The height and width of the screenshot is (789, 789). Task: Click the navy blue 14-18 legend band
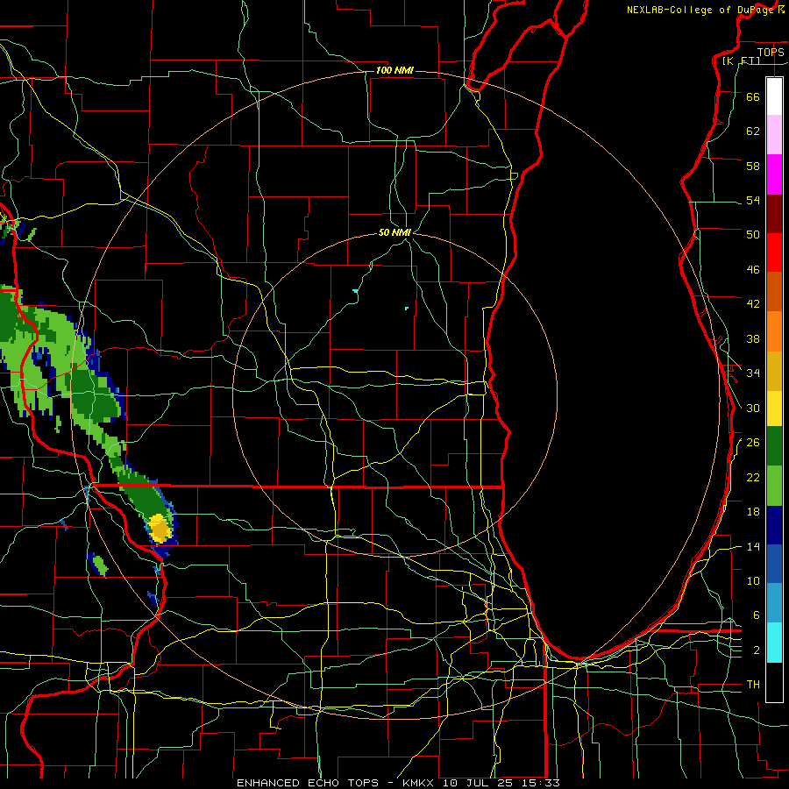774,525
